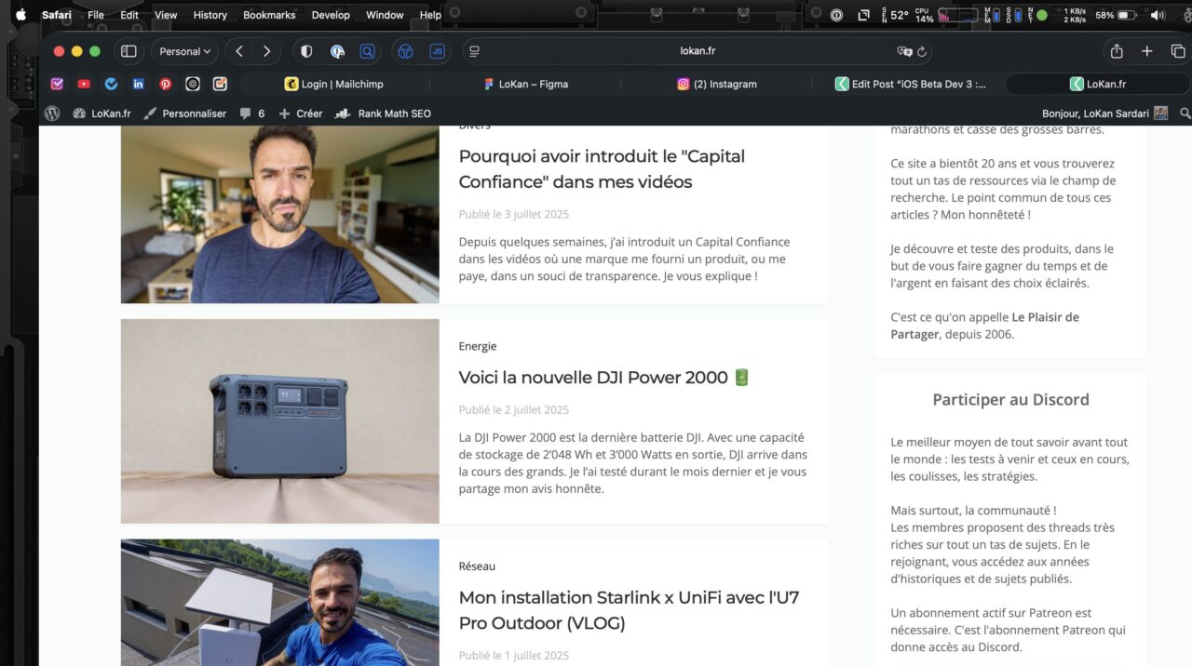Click the translate icon in address bar
This screenshot has height=666, width=1192.
click(903, 52)
